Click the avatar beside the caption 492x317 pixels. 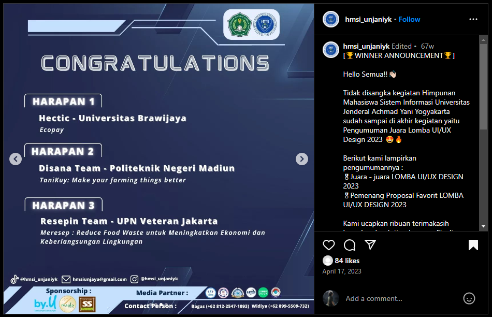coord(331,50)
